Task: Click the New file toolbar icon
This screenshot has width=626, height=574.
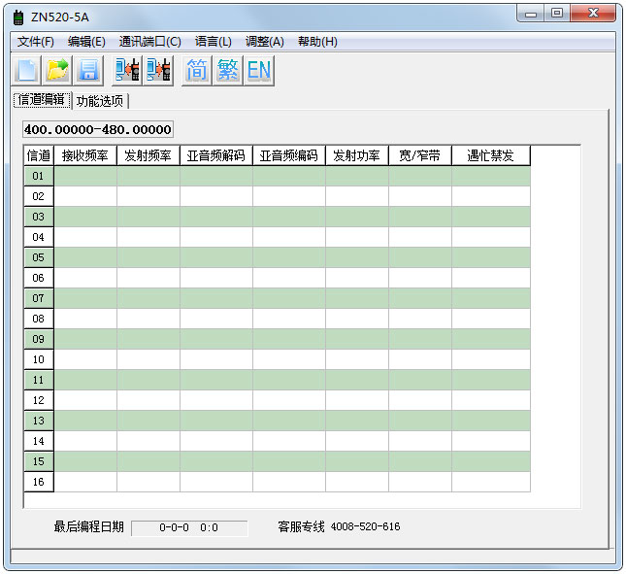Action: coord(26,71)
